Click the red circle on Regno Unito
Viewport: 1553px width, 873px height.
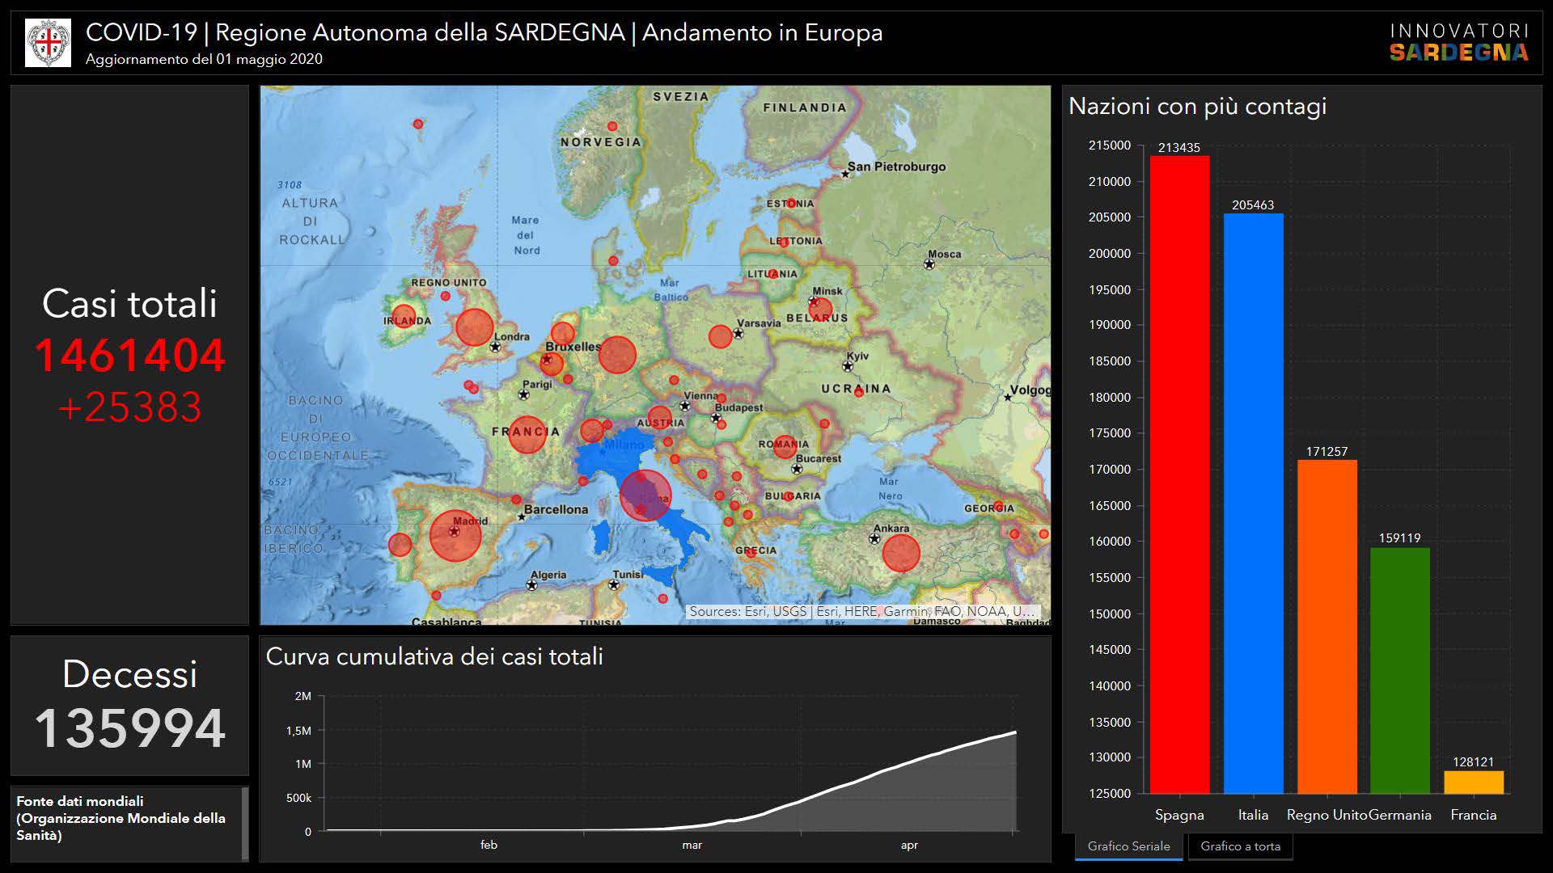[474, 327]
